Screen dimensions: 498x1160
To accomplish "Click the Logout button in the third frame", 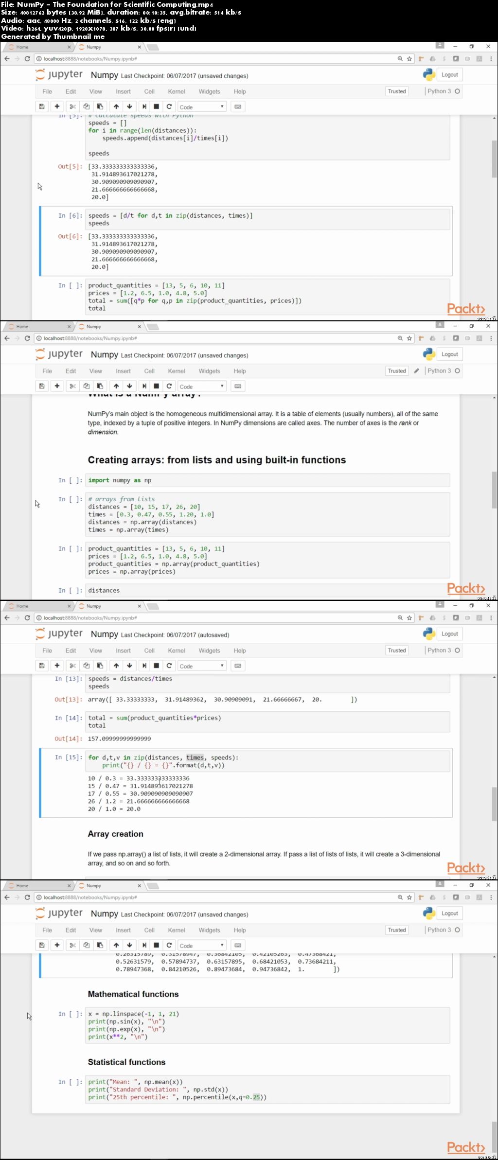I will [449, 634].
